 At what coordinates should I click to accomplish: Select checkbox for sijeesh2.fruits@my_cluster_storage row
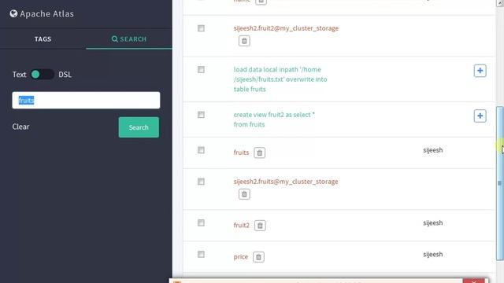201,182
